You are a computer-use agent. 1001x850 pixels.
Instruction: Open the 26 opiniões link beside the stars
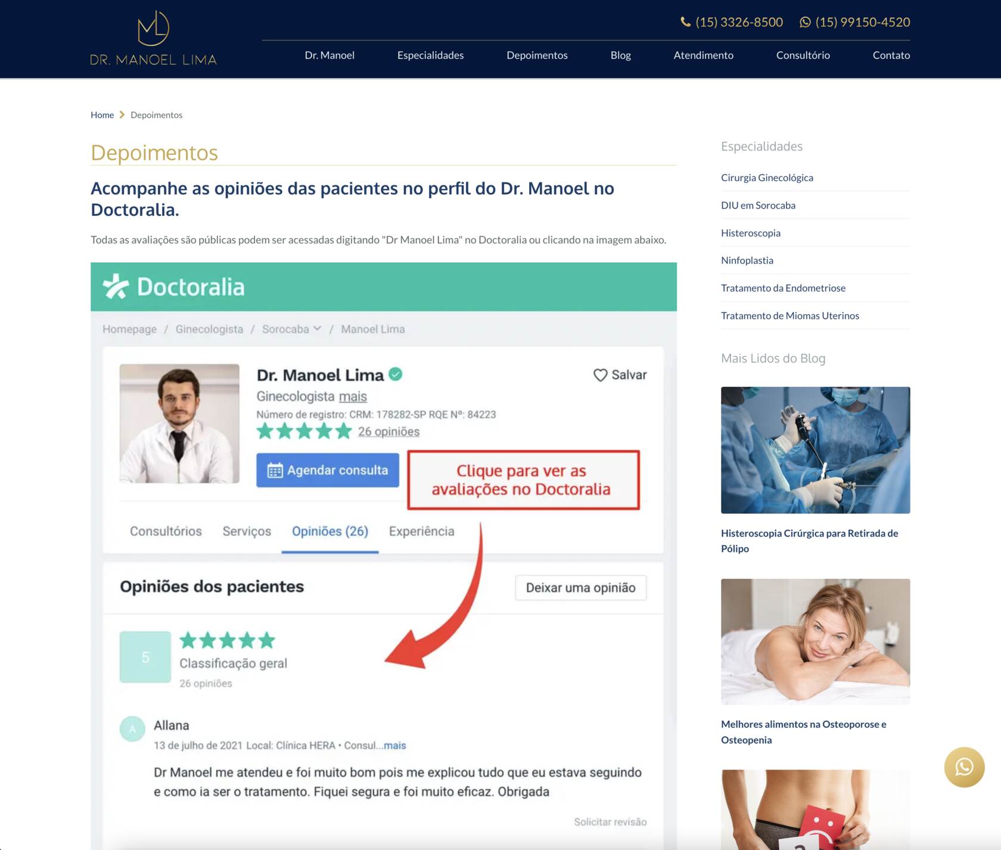(x=388, y=432)
